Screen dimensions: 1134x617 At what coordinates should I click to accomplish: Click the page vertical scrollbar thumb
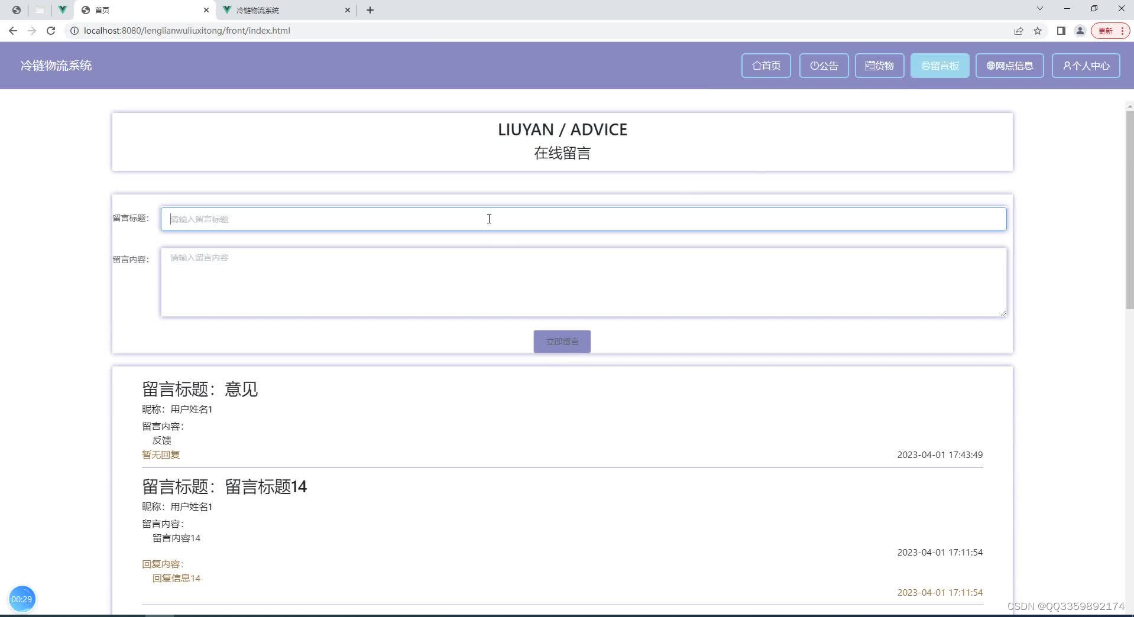(1129, 210)
